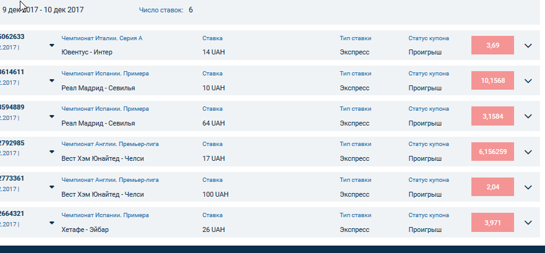This screenshot has width=545, height=253.
Task: Click Вест Хэм Юнайтед - Челси in 17 UAH row
Action: pos(103,158)
